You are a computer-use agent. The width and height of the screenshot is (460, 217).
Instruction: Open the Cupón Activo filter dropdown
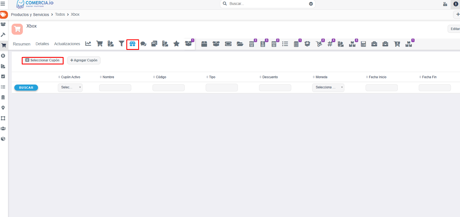(70, 88)
